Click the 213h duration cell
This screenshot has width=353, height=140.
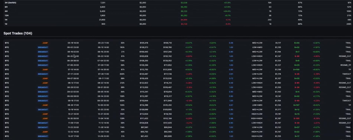pos(122,83)
